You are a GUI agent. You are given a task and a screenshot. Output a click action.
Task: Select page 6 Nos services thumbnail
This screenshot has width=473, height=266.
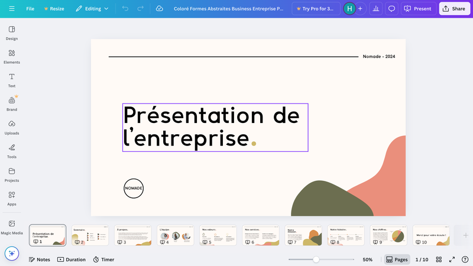pos(261,235)
